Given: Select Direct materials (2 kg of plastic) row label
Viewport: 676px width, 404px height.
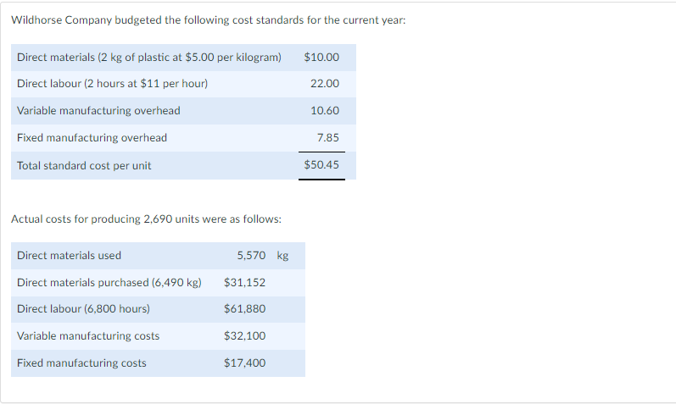Looking at the screenshot, I should (149, 58).
